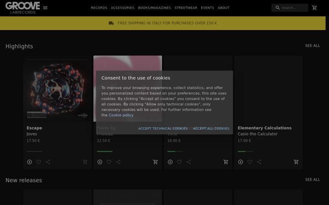Click the Groove Lab Records logo
Viewport: 329px width, 205px height.
point(23,8)
